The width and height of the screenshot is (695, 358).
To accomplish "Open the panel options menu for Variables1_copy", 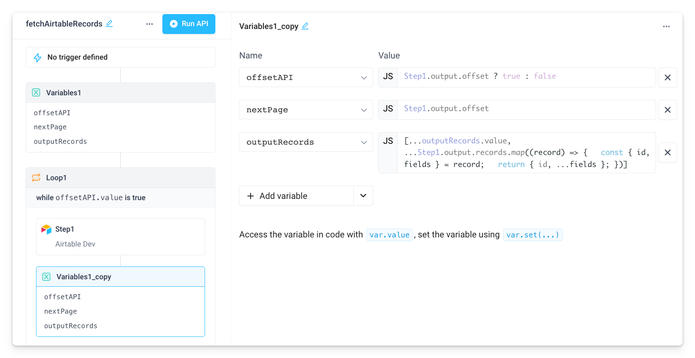I will (666, 26).
